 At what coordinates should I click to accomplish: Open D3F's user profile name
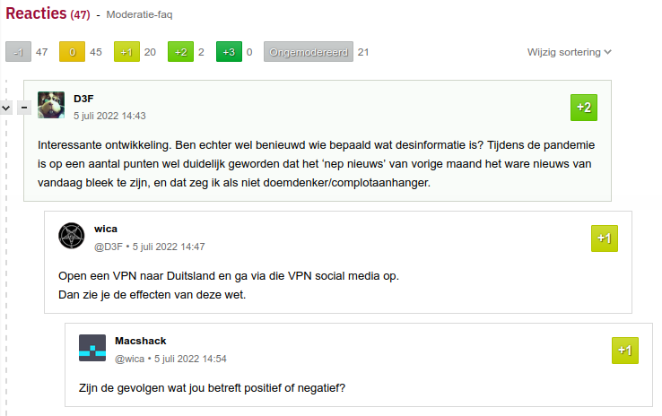pyautogui.click(x=83, y=98)
